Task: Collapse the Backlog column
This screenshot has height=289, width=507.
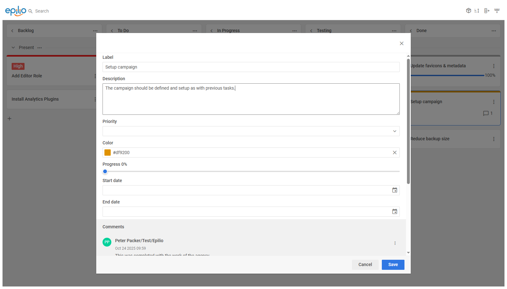Action: tap(12, 31)
